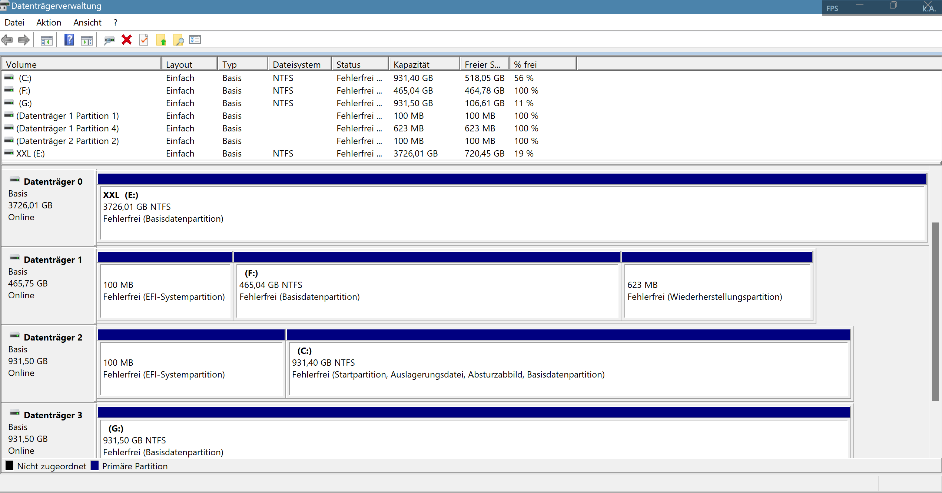This screenshot has width=942, height=493.
Task: Open the question mark help menu
Action: [115, 23]
